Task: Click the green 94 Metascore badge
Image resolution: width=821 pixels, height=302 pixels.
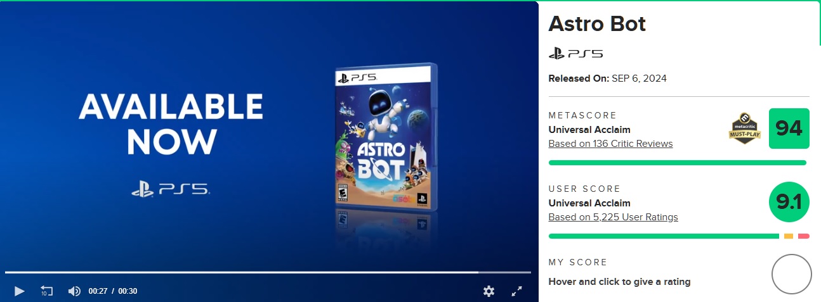Action: click(789, 129)
